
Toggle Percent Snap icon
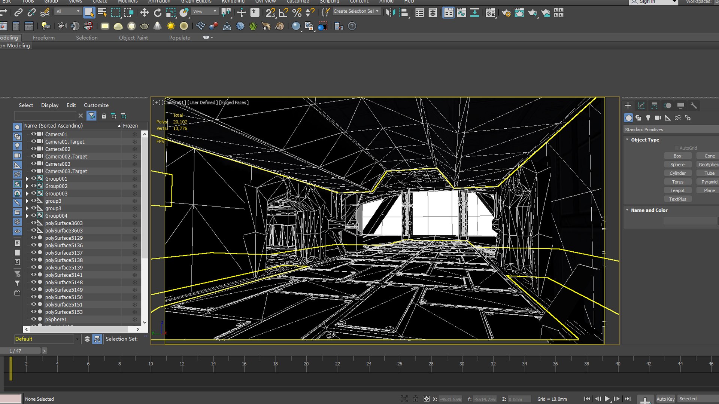297,13
